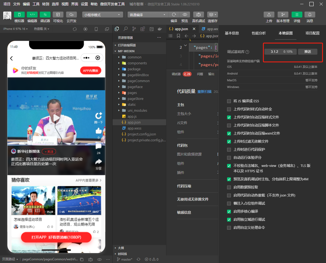Click the simulator stop/record icon
This screenshot has width=326, height=263.
tap(85, 29)
